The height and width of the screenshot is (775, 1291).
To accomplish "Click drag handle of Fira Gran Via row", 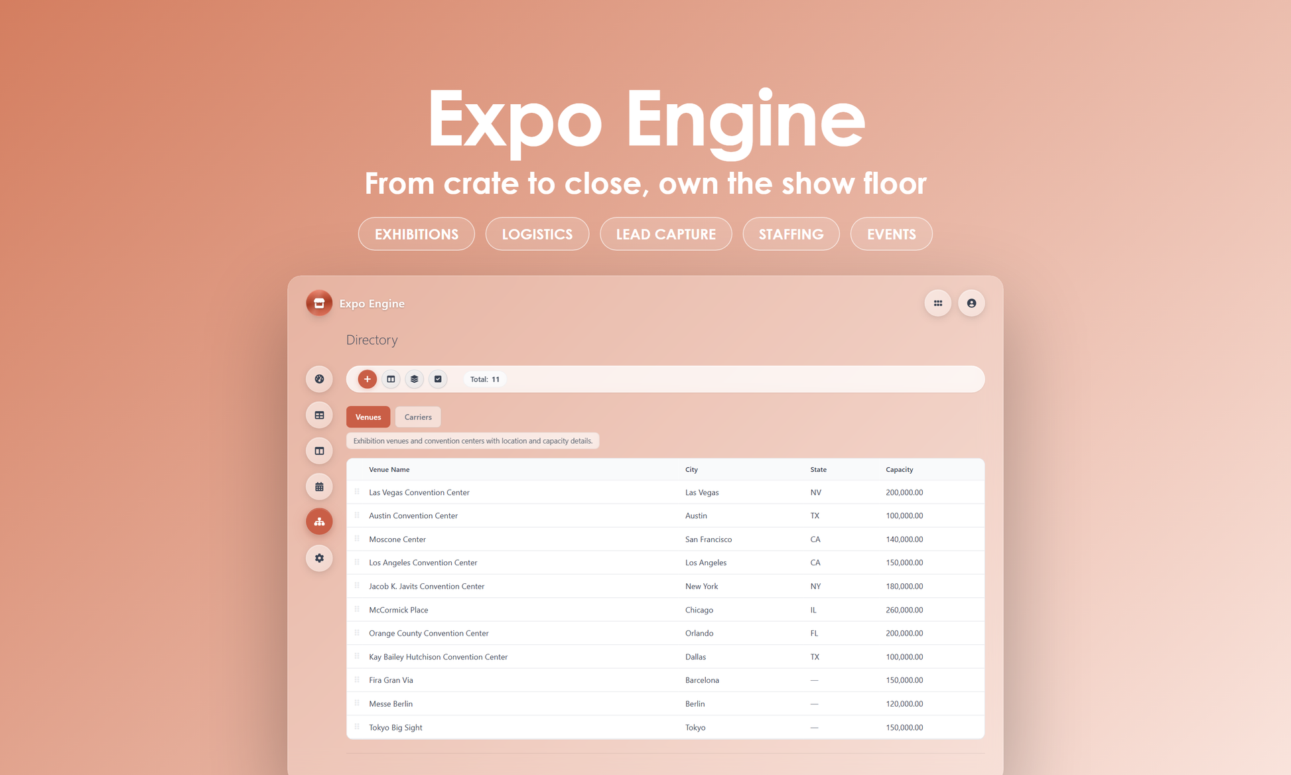I will tap(357, 679).
